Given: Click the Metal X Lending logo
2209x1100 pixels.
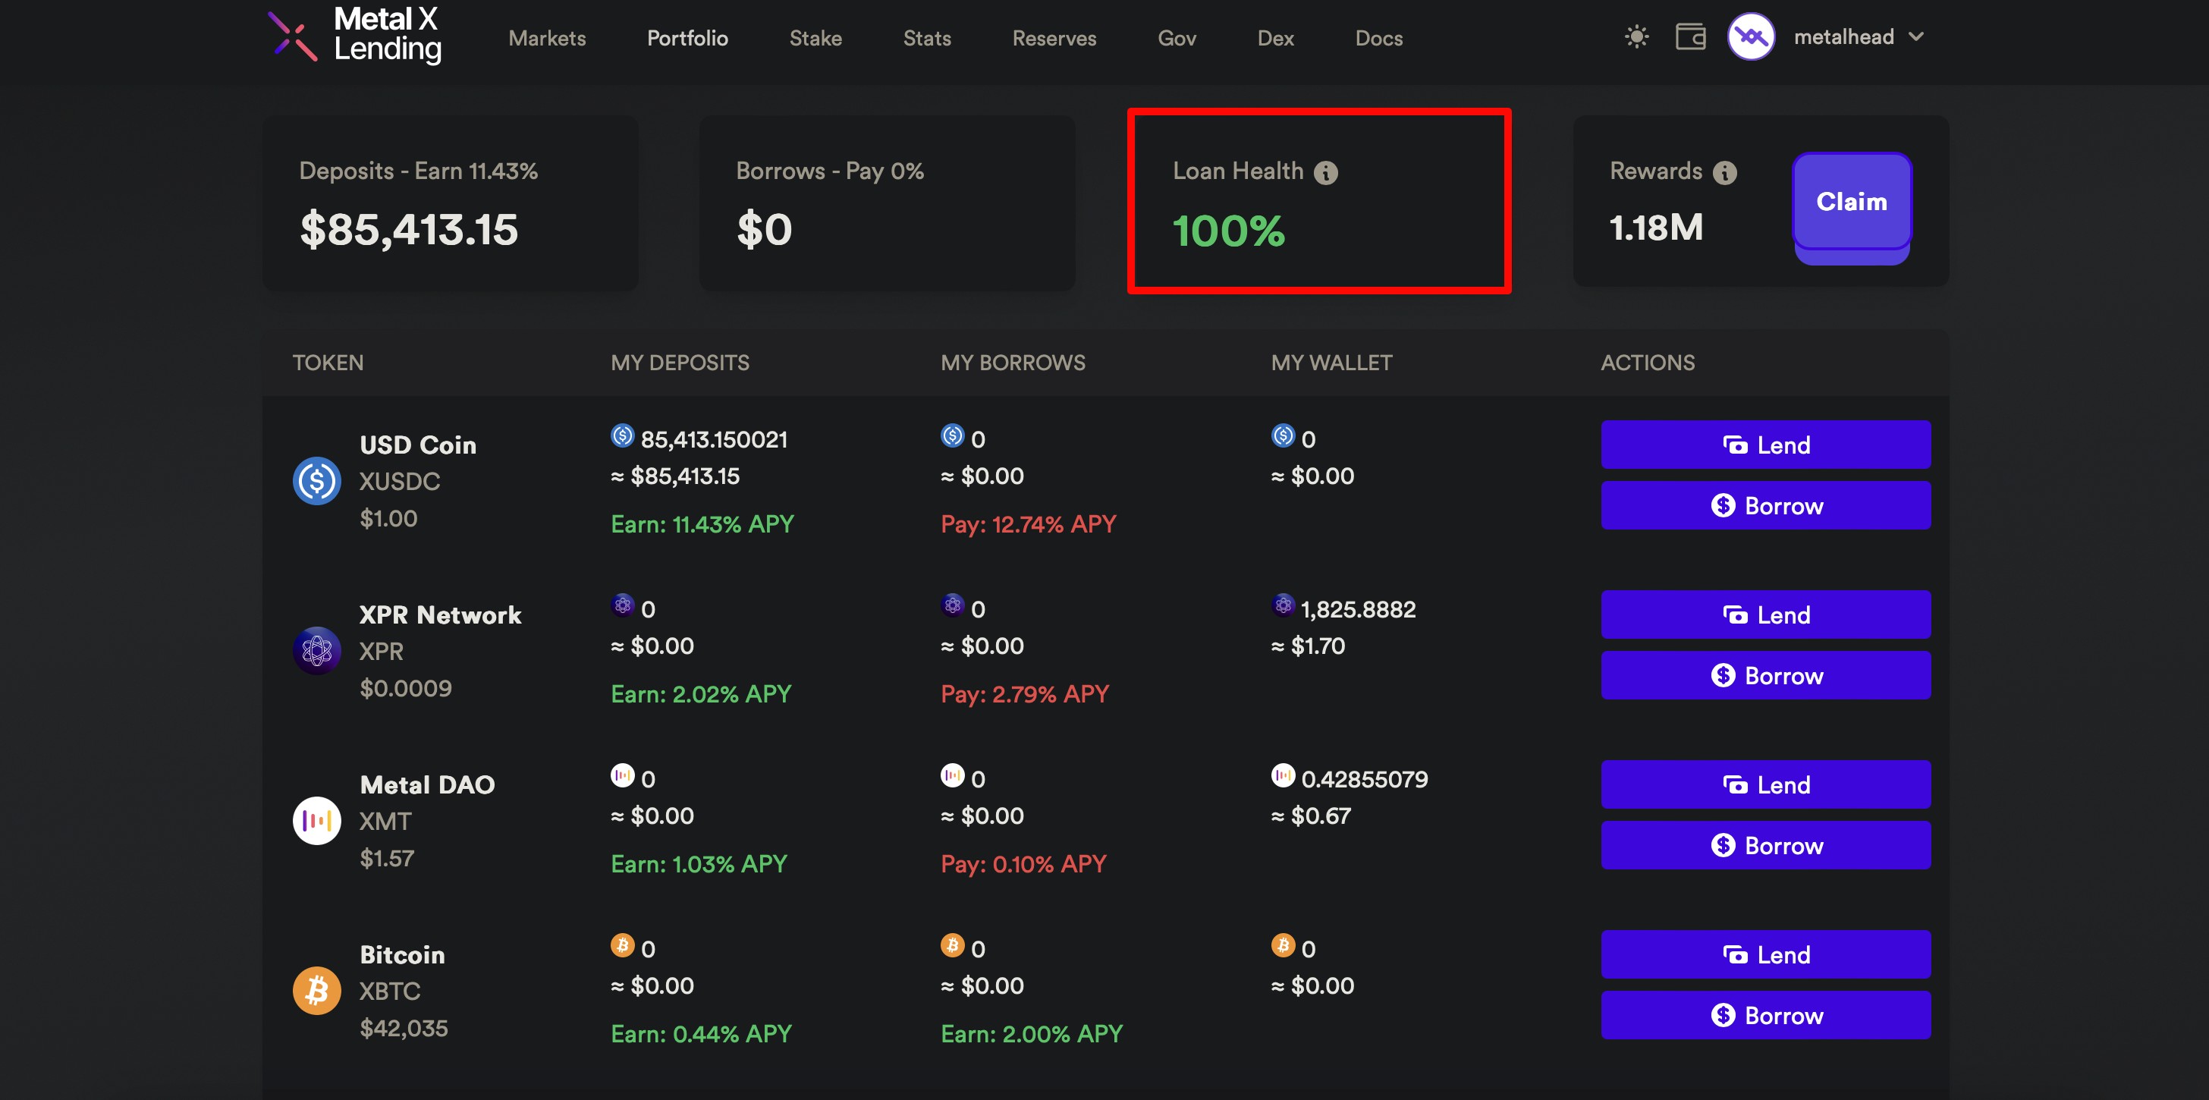Looking at the screenshot, I should [354, 35].
